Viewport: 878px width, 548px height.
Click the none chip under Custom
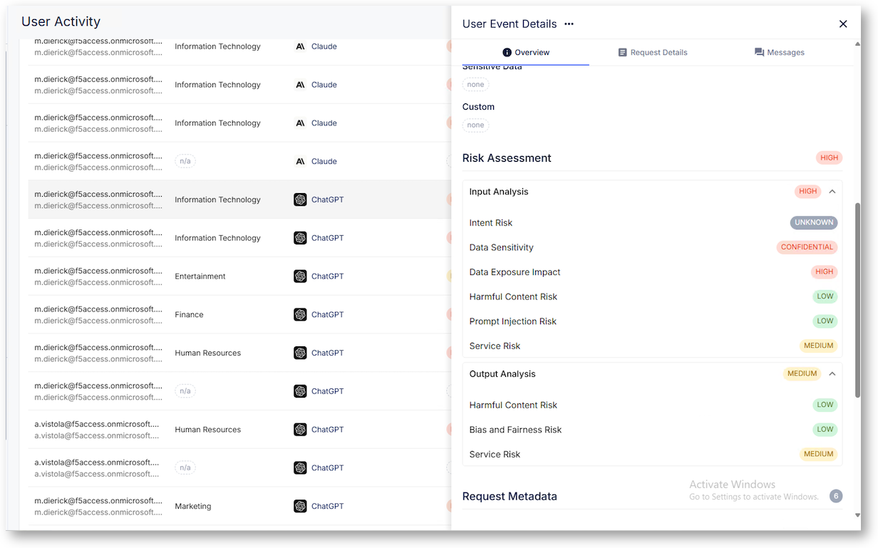click(x=475, y=125)
